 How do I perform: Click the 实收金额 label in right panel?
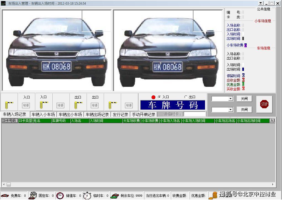point(233,89)
